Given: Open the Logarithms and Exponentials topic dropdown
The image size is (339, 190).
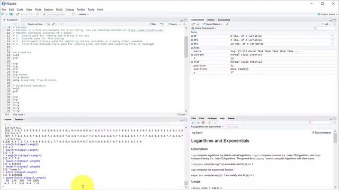Looking at the screenshot, I should click(x=207, y=127).
